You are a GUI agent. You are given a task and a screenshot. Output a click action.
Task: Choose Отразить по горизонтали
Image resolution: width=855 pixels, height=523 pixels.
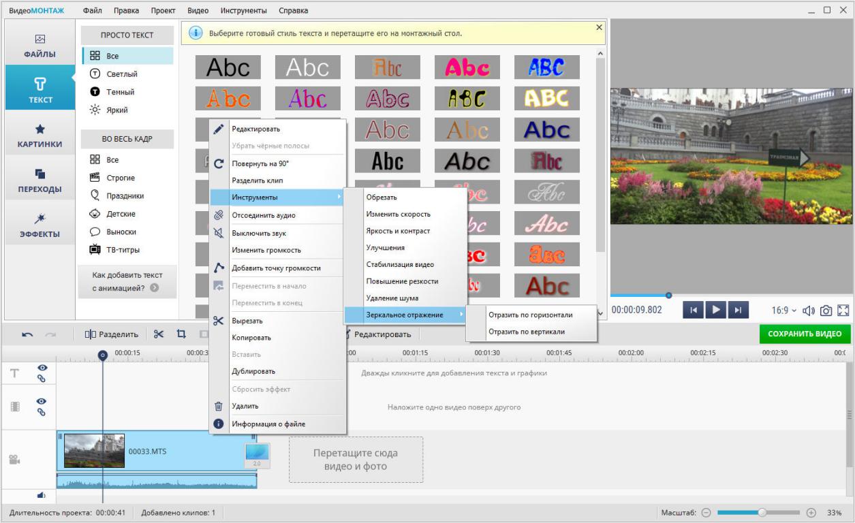[x=530, y=315]
